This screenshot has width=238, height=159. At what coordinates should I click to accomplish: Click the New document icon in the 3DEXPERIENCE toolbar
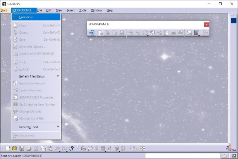[x=101, y=33]
